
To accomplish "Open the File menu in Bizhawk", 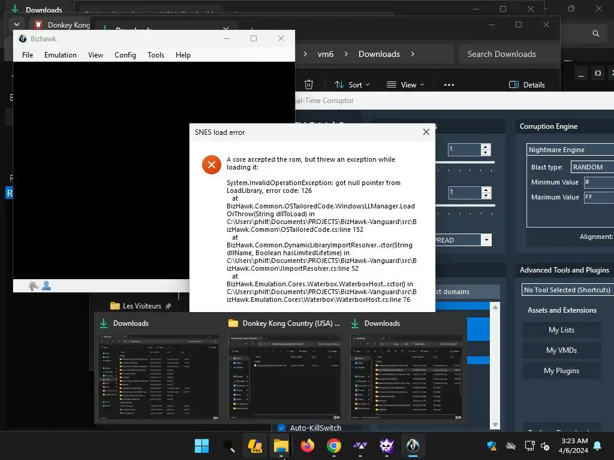I will (28, 55).
